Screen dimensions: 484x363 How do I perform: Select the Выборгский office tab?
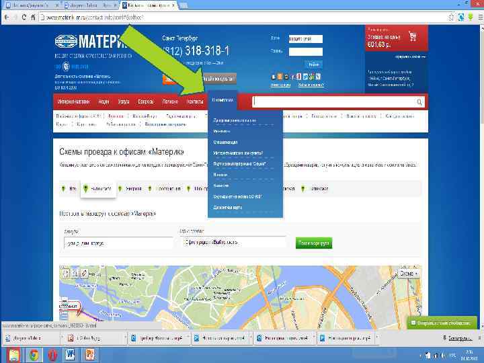coord(98,189)
